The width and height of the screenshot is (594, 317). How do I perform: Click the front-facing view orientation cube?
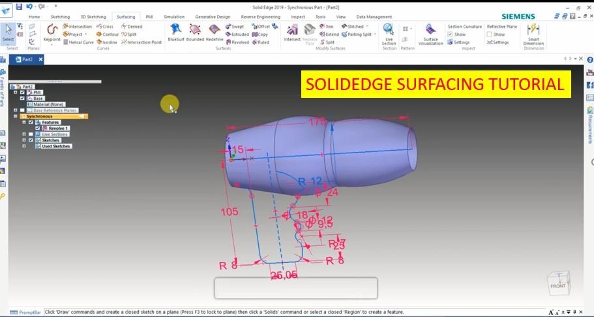(x=558, y=282)
